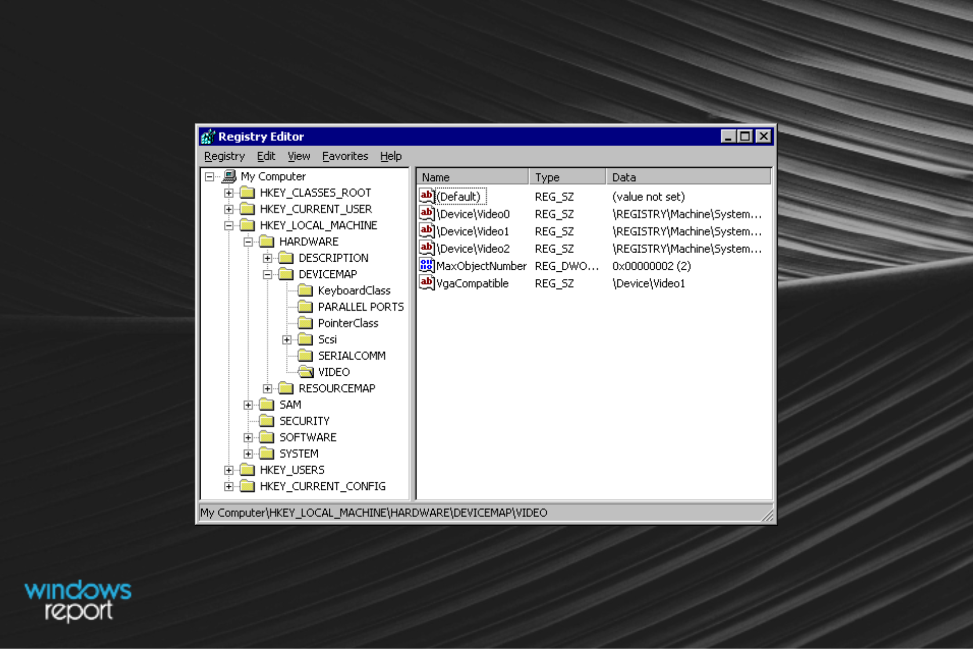Sort values by the Data column header
The image size is (973, 649).
688,177
